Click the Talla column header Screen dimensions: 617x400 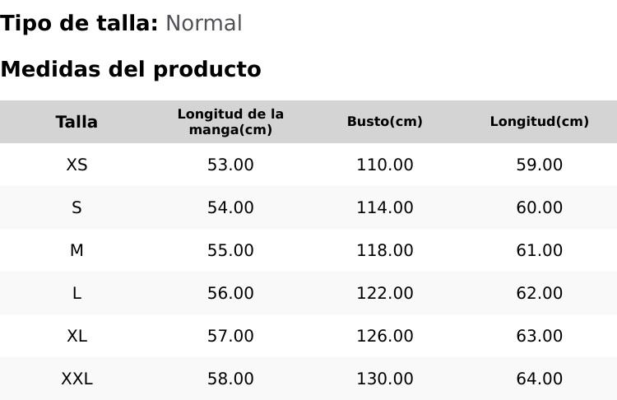[x=77, y=122]
